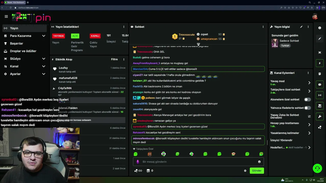Toggle Yalnızca ifadelerle sohbet switch

[307, 108]
